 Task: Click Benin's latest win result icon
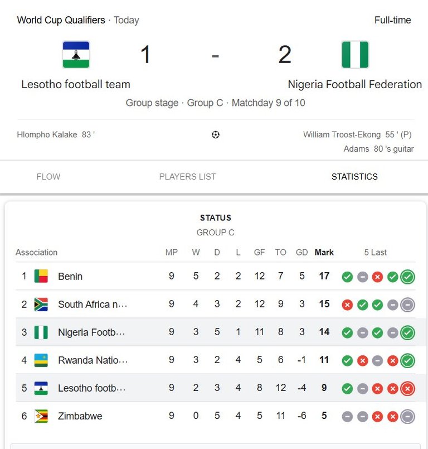click(x=407, y=277)
